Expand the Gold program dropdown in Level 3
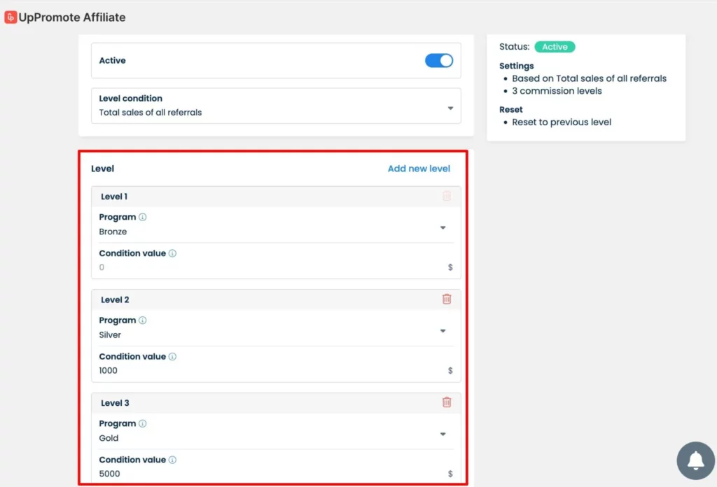717x487 pixels. 443,435
